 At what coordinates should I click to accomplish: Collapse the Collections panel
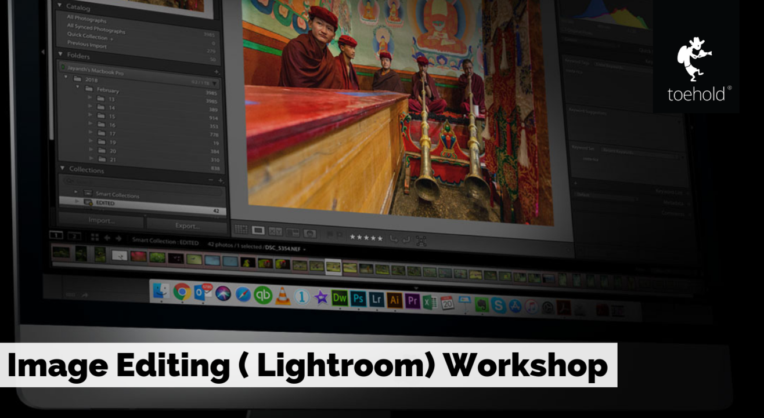(63, 168)
